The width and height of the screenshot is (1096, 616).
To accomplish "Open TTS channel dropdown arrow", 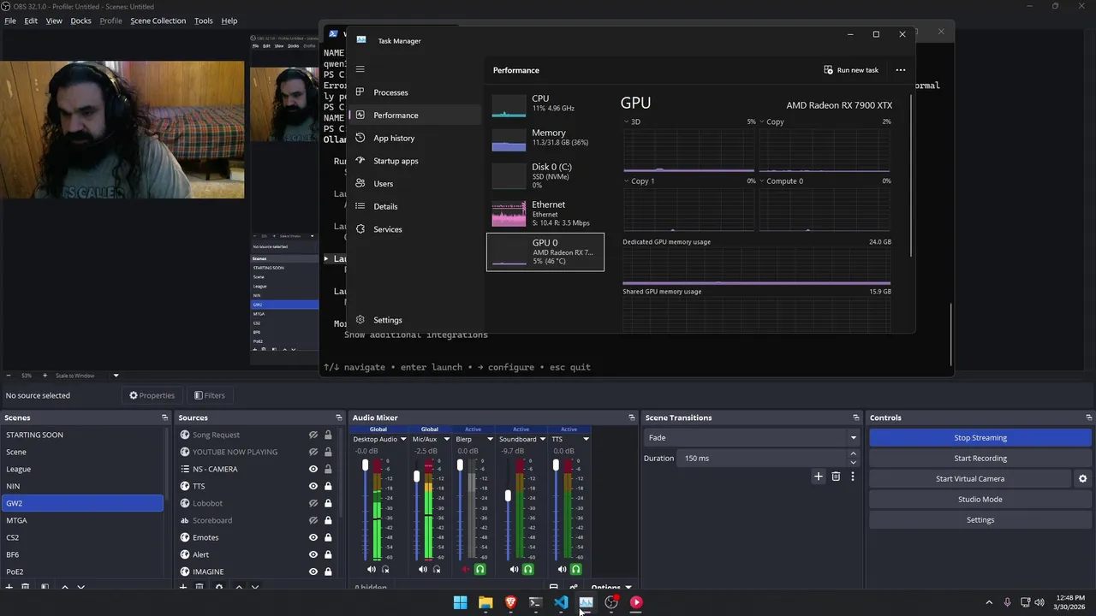I will pos(586,439).
